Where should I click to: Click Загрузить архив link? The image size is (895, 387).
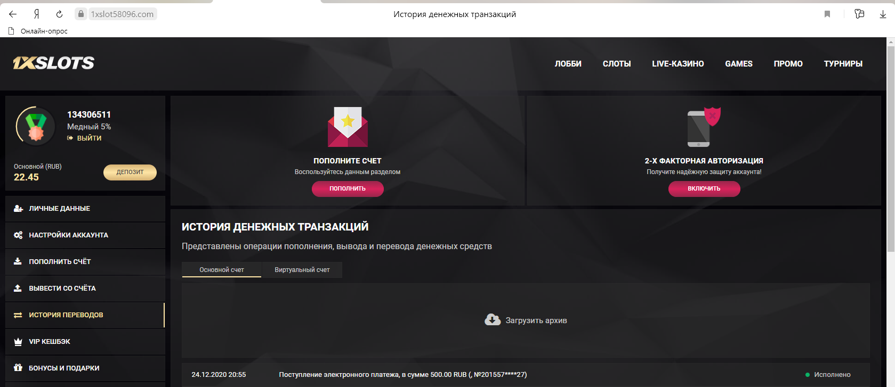[536, 320]
